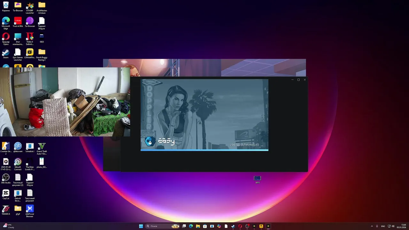Select Торрент Игруха next to OBS Studio
The width and height of the screenshot is (409, 230).
pos(30,180)
